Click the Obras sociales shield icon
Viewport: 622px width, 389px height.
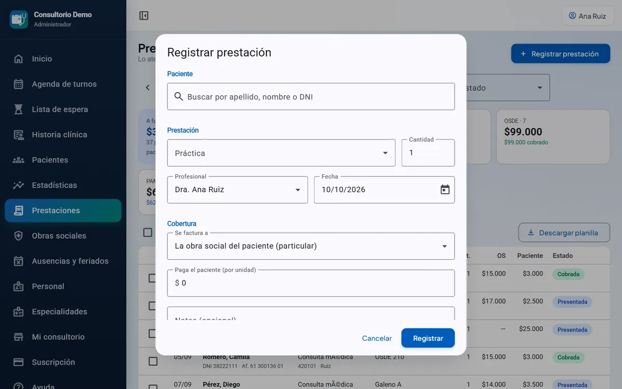[x=19, y=235]
